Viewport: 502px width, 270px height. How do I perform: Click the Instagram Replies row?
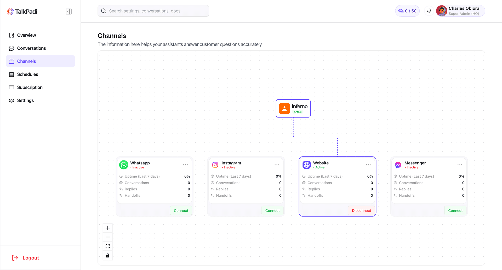246,189
